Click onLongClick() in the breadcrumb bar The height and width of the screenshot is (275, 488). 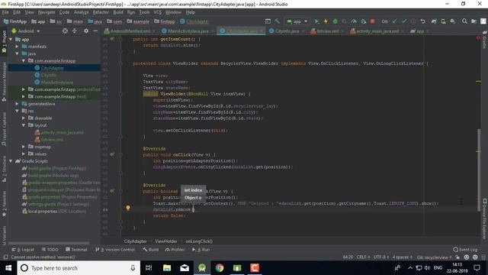(x=199, y=241)
